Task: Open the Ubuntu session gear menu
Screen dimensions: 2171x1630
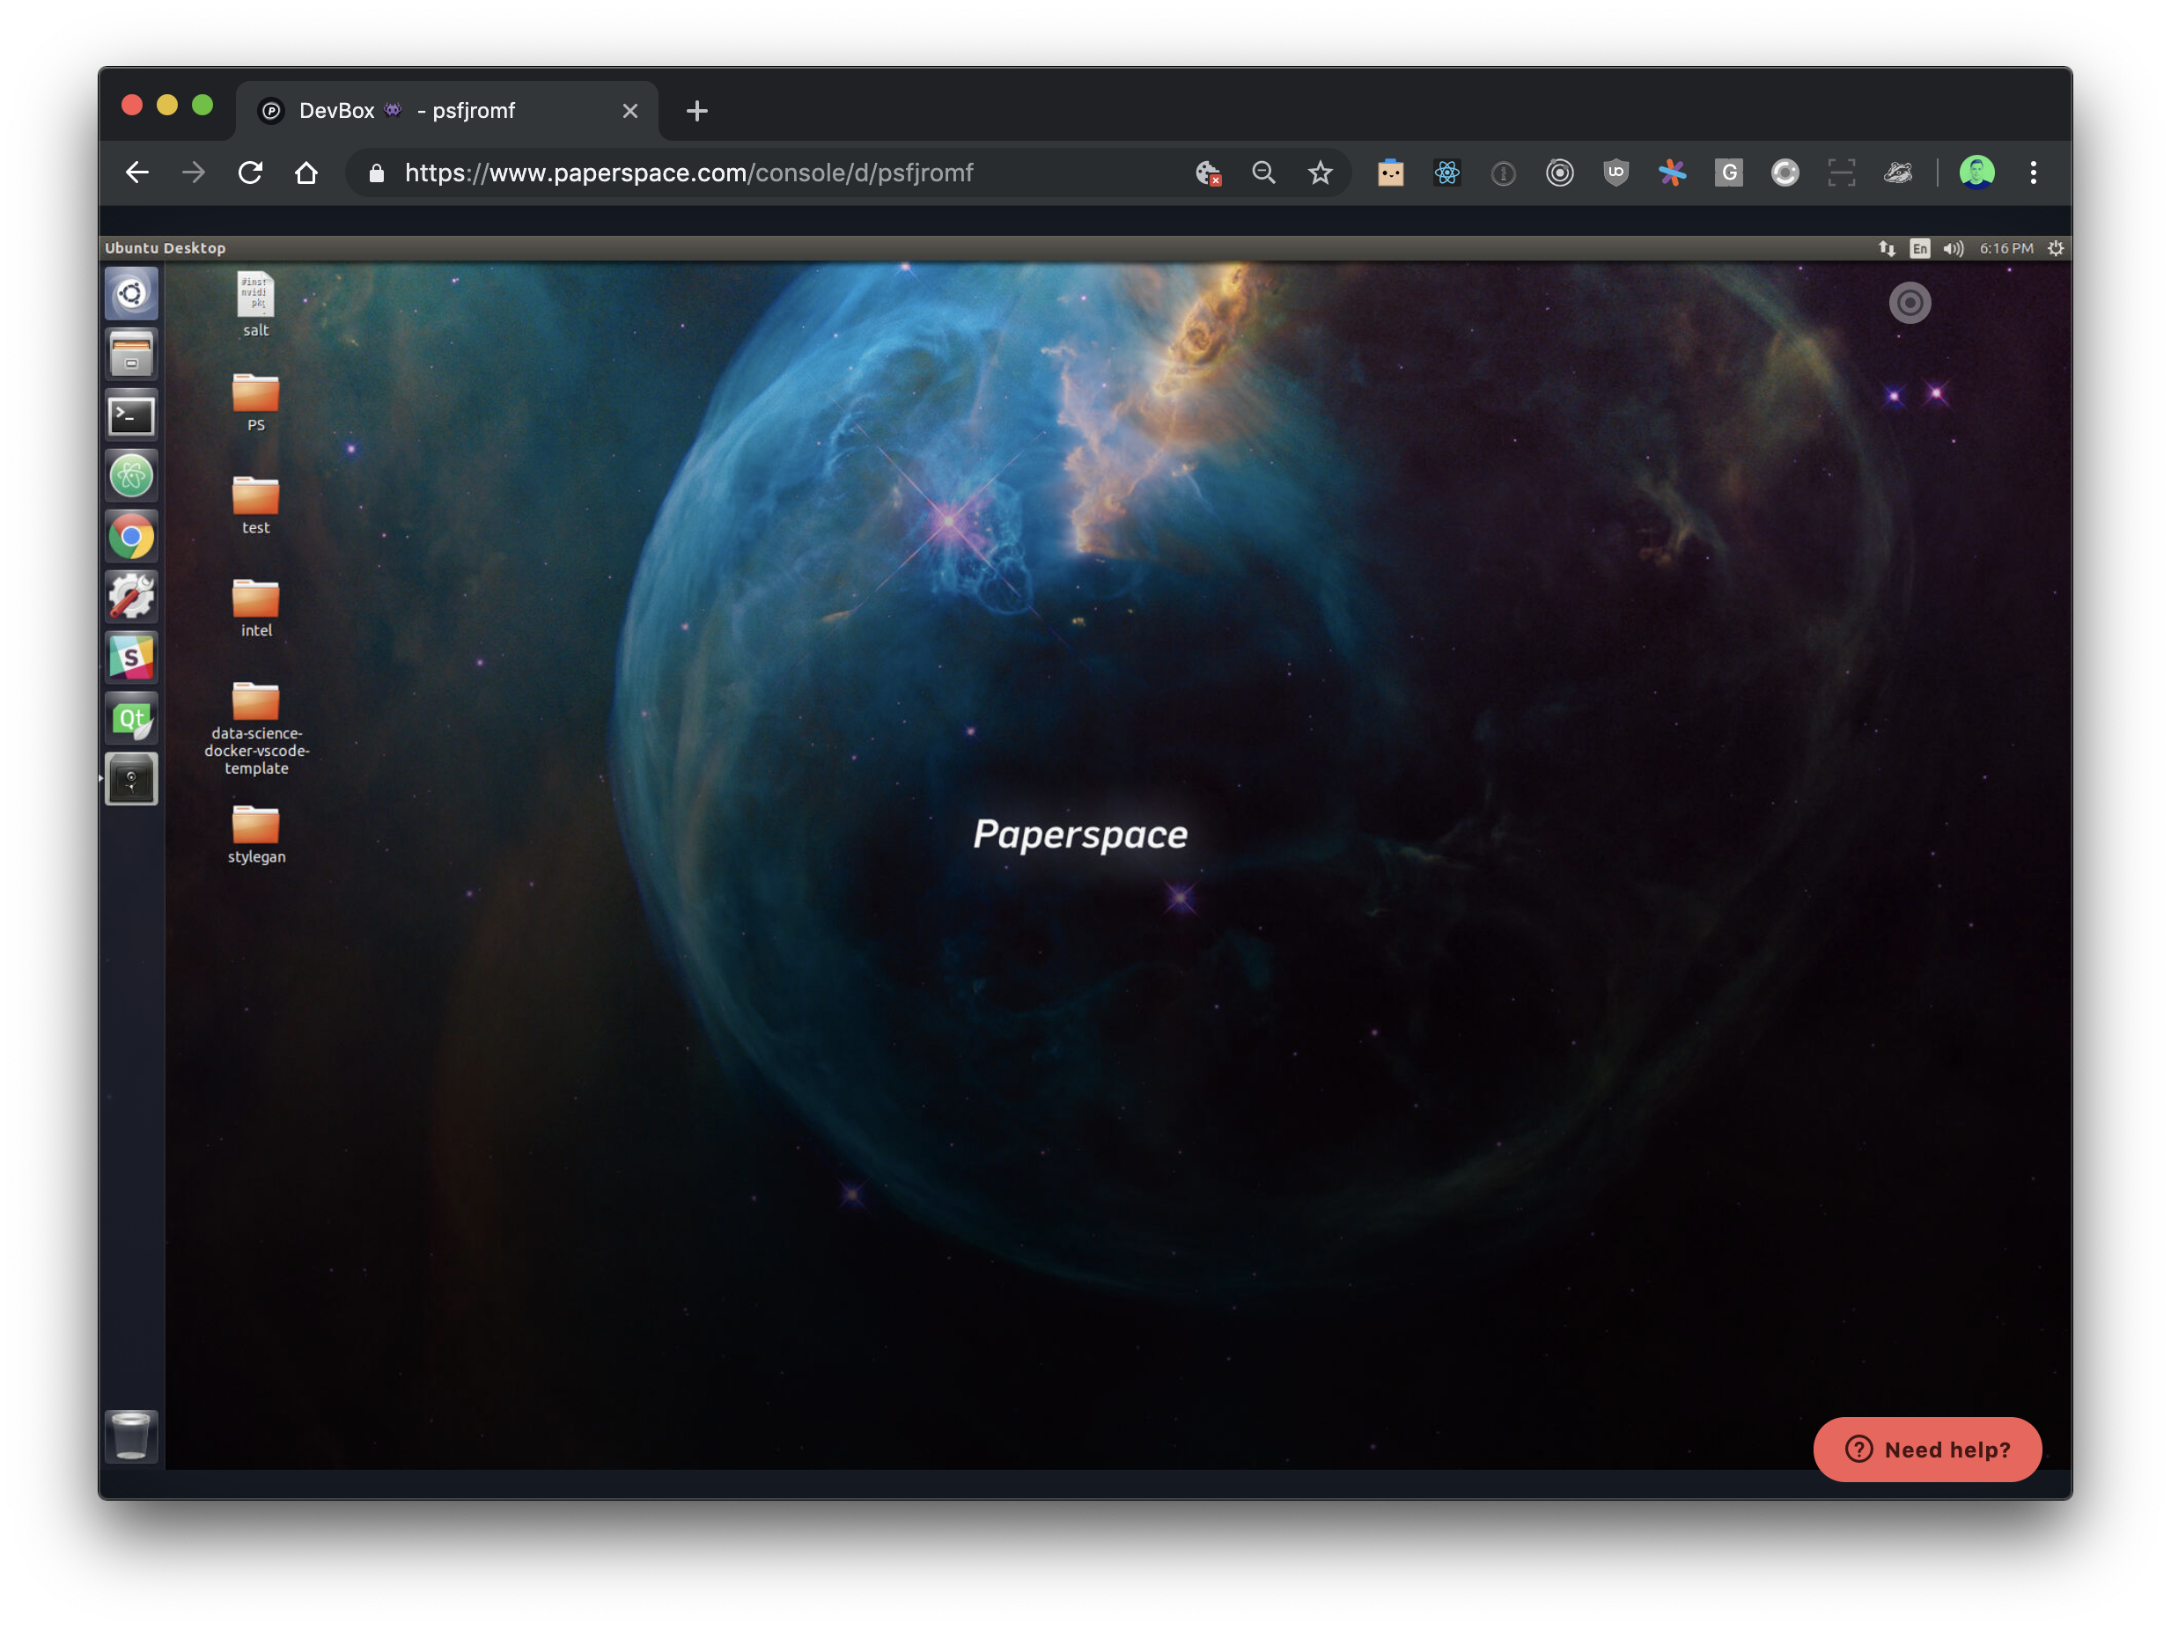Action: (2055, 249)
